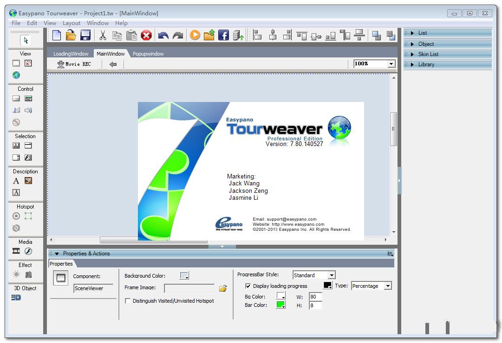Select the Properties tab
The width and height of the screenshot is (502, 343).
tap(61, 264)
